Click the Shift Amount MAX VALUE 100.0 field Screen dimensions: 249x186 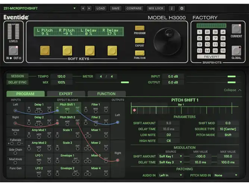point(228,156)
